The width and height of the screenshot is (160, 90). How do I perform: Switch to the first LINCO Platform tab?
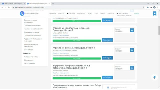[13, 4]
